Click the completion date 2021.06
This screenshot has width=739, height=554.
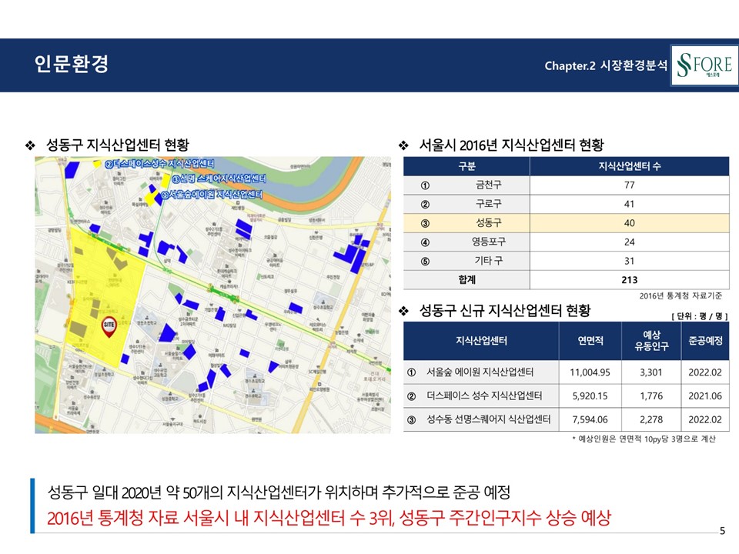pyautogui.click(x=705, y=396)
